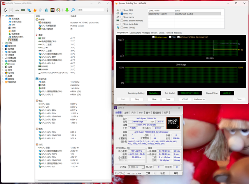Click the report page icon in toolbar
The width and height of the screenshot is (249, 184).
click(12, 10)
